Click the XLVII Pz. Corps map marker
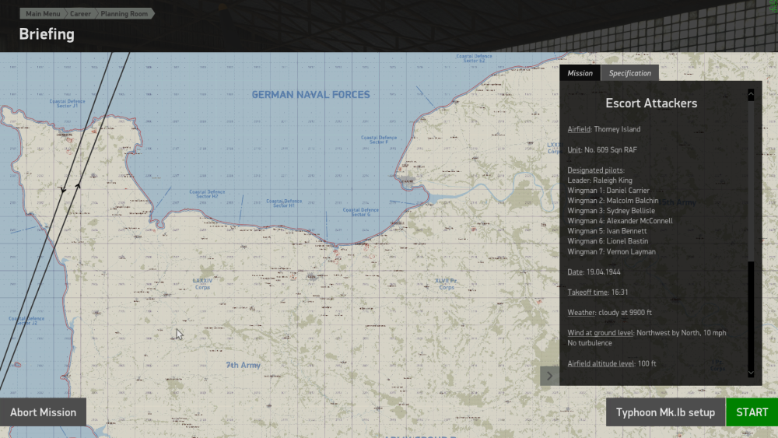 click(447, 284)
